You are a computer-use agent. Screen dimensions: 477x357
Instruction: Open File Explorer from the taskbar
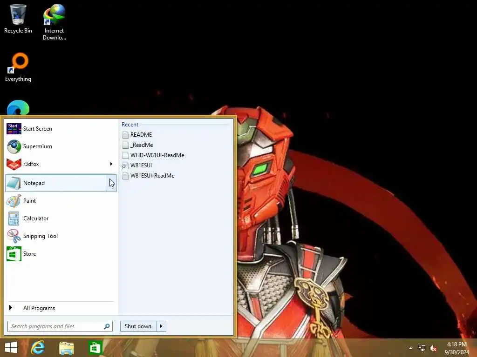[66, 348]
